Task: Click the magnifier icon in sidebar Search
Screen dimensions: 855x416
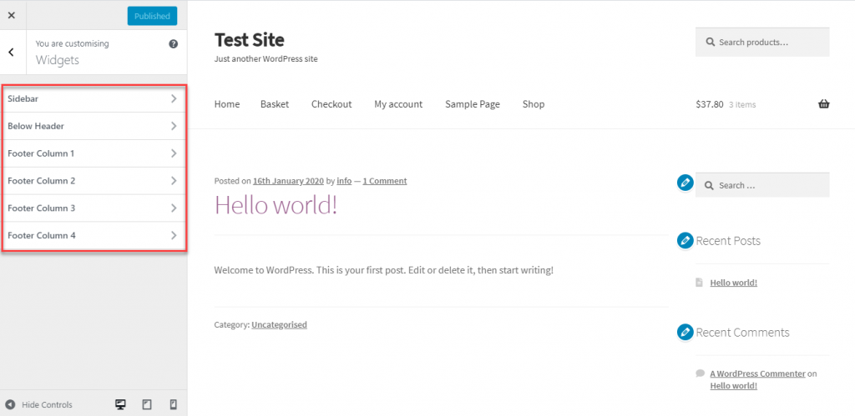Action: (710, 186)
